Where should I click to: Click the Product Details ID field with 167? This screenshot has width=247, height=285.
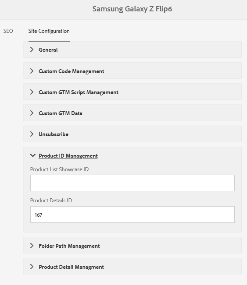132,215
